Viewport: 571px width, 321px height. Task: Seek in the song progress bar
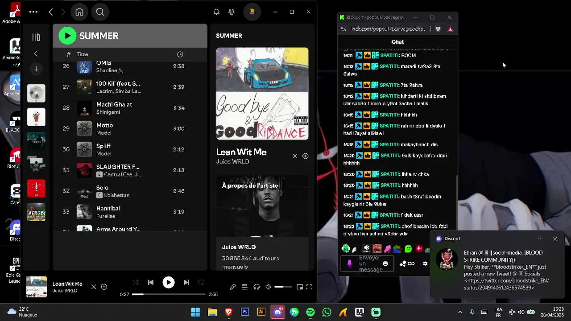tap(169, 294)
